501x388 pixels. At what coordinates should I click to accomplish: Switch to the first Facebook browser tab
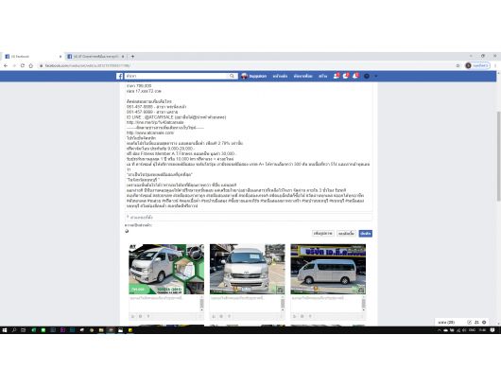(x=32, y=56)
